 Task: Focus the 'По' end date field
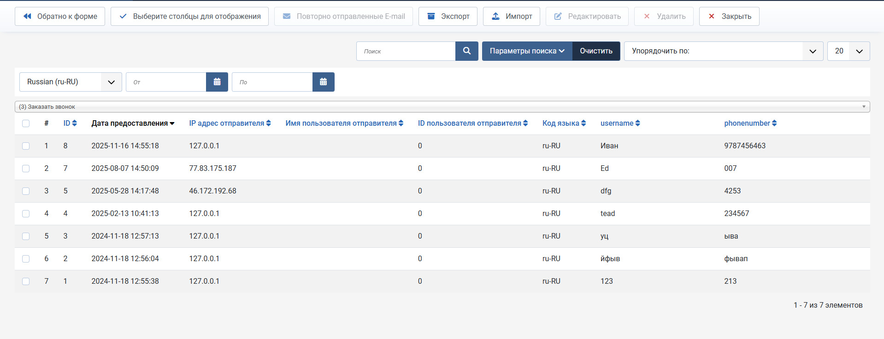pyautogui.click(x=272, y=82)
